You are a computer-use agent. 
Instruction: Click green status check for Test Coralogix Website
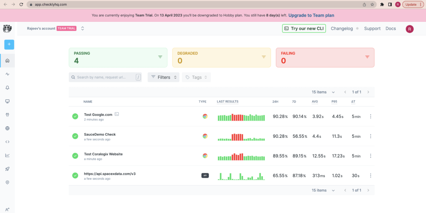[x=75, y=156]
